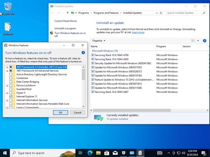Screen dimensions: 210x157
Task: Click scroll-right arrow of updates list
Action: pyautogui.click(x=208, y=110)
